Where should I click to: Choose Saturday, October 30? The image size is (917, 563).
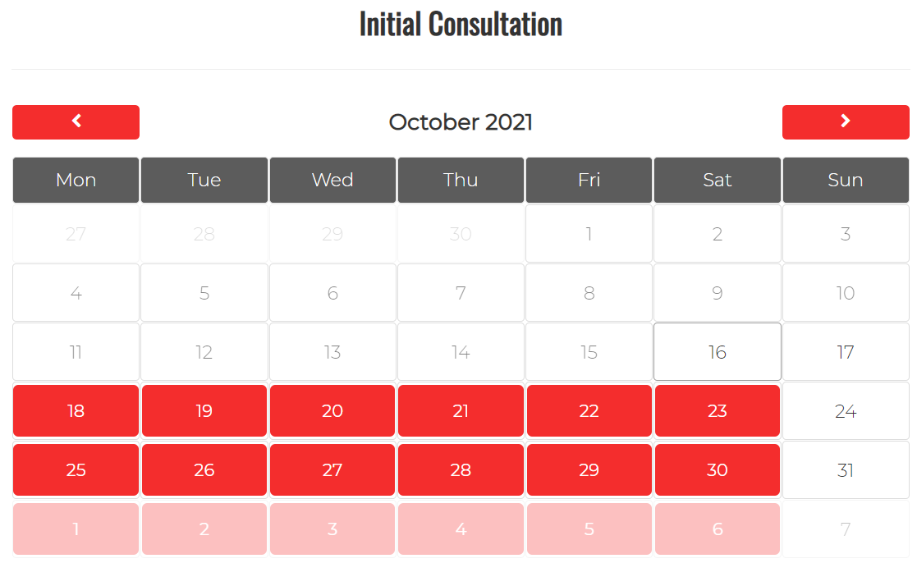(718, 469)
